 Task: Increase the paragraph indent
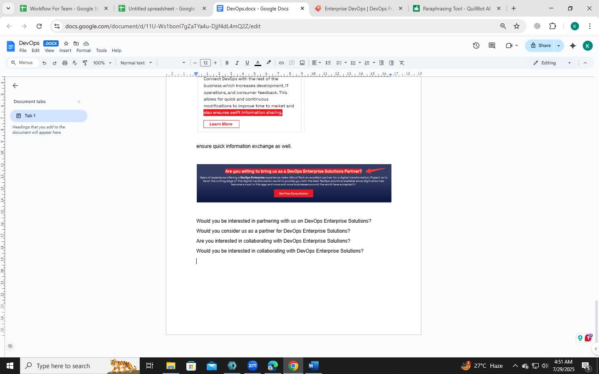pyautogui.click(x=391, y=63)
